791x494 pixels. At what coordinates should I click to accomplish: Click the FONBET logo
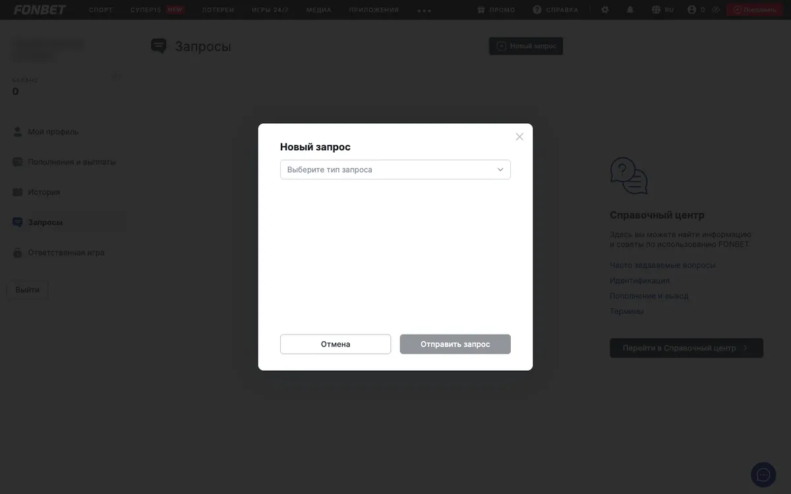click(x=40, y=10)
